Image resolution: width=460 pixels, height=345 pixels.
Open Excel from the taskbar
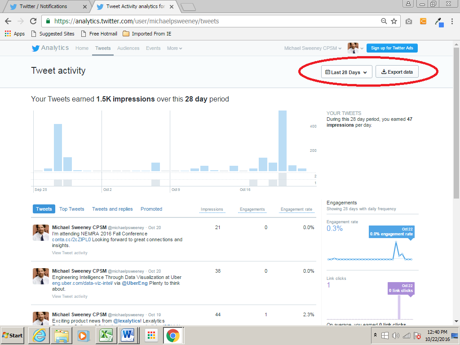coord(106,335)
